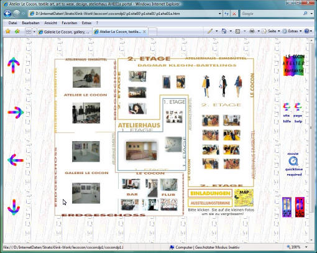Viewport: 317px width, 253px height.
Task: Open the ? help menu in menu bar
Action: [97, 23]
